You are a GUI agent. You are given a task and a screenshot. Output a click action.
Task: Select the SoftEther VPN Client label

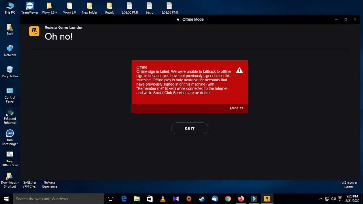tap(30, 184)
